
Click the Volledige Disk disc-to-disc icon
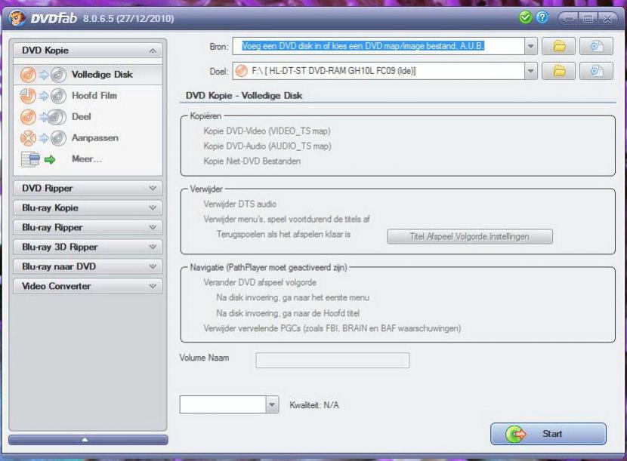click(43, 75)
